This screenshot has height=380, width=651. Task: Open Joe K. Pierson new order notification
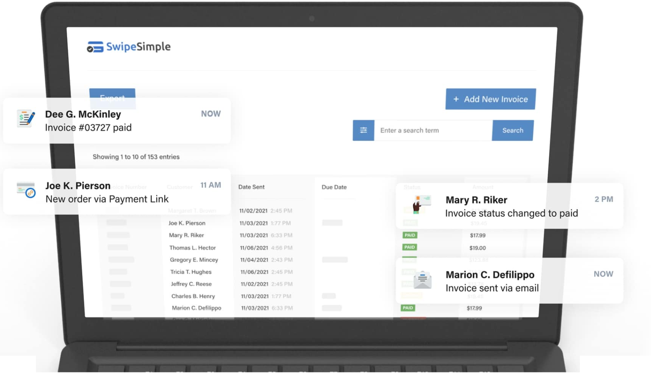(x=117, y=192)
